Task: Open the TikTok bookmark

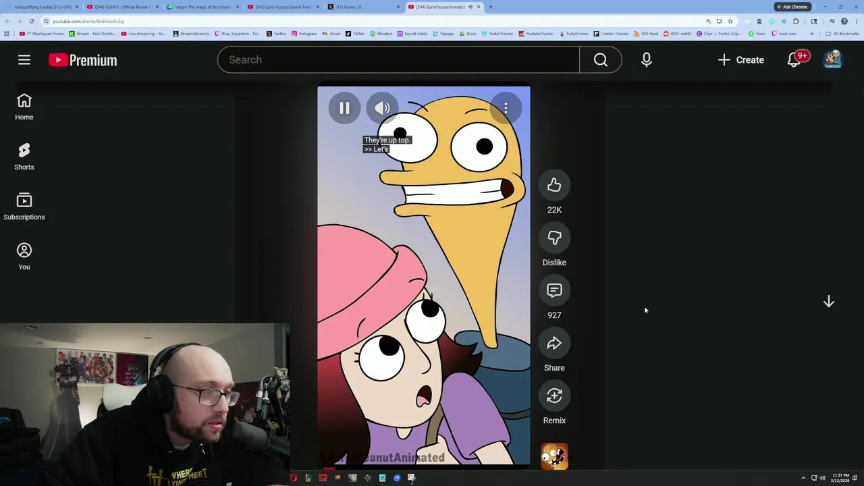Action: (355, 34)
